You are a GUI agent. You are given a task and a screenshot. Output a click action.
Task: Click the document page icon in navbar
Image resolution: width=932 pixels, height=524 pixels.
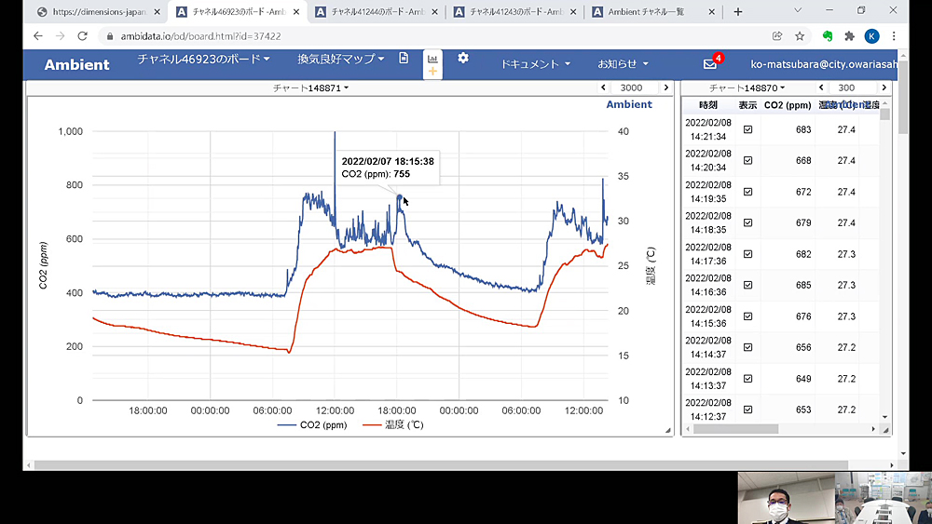coord(404,58)
